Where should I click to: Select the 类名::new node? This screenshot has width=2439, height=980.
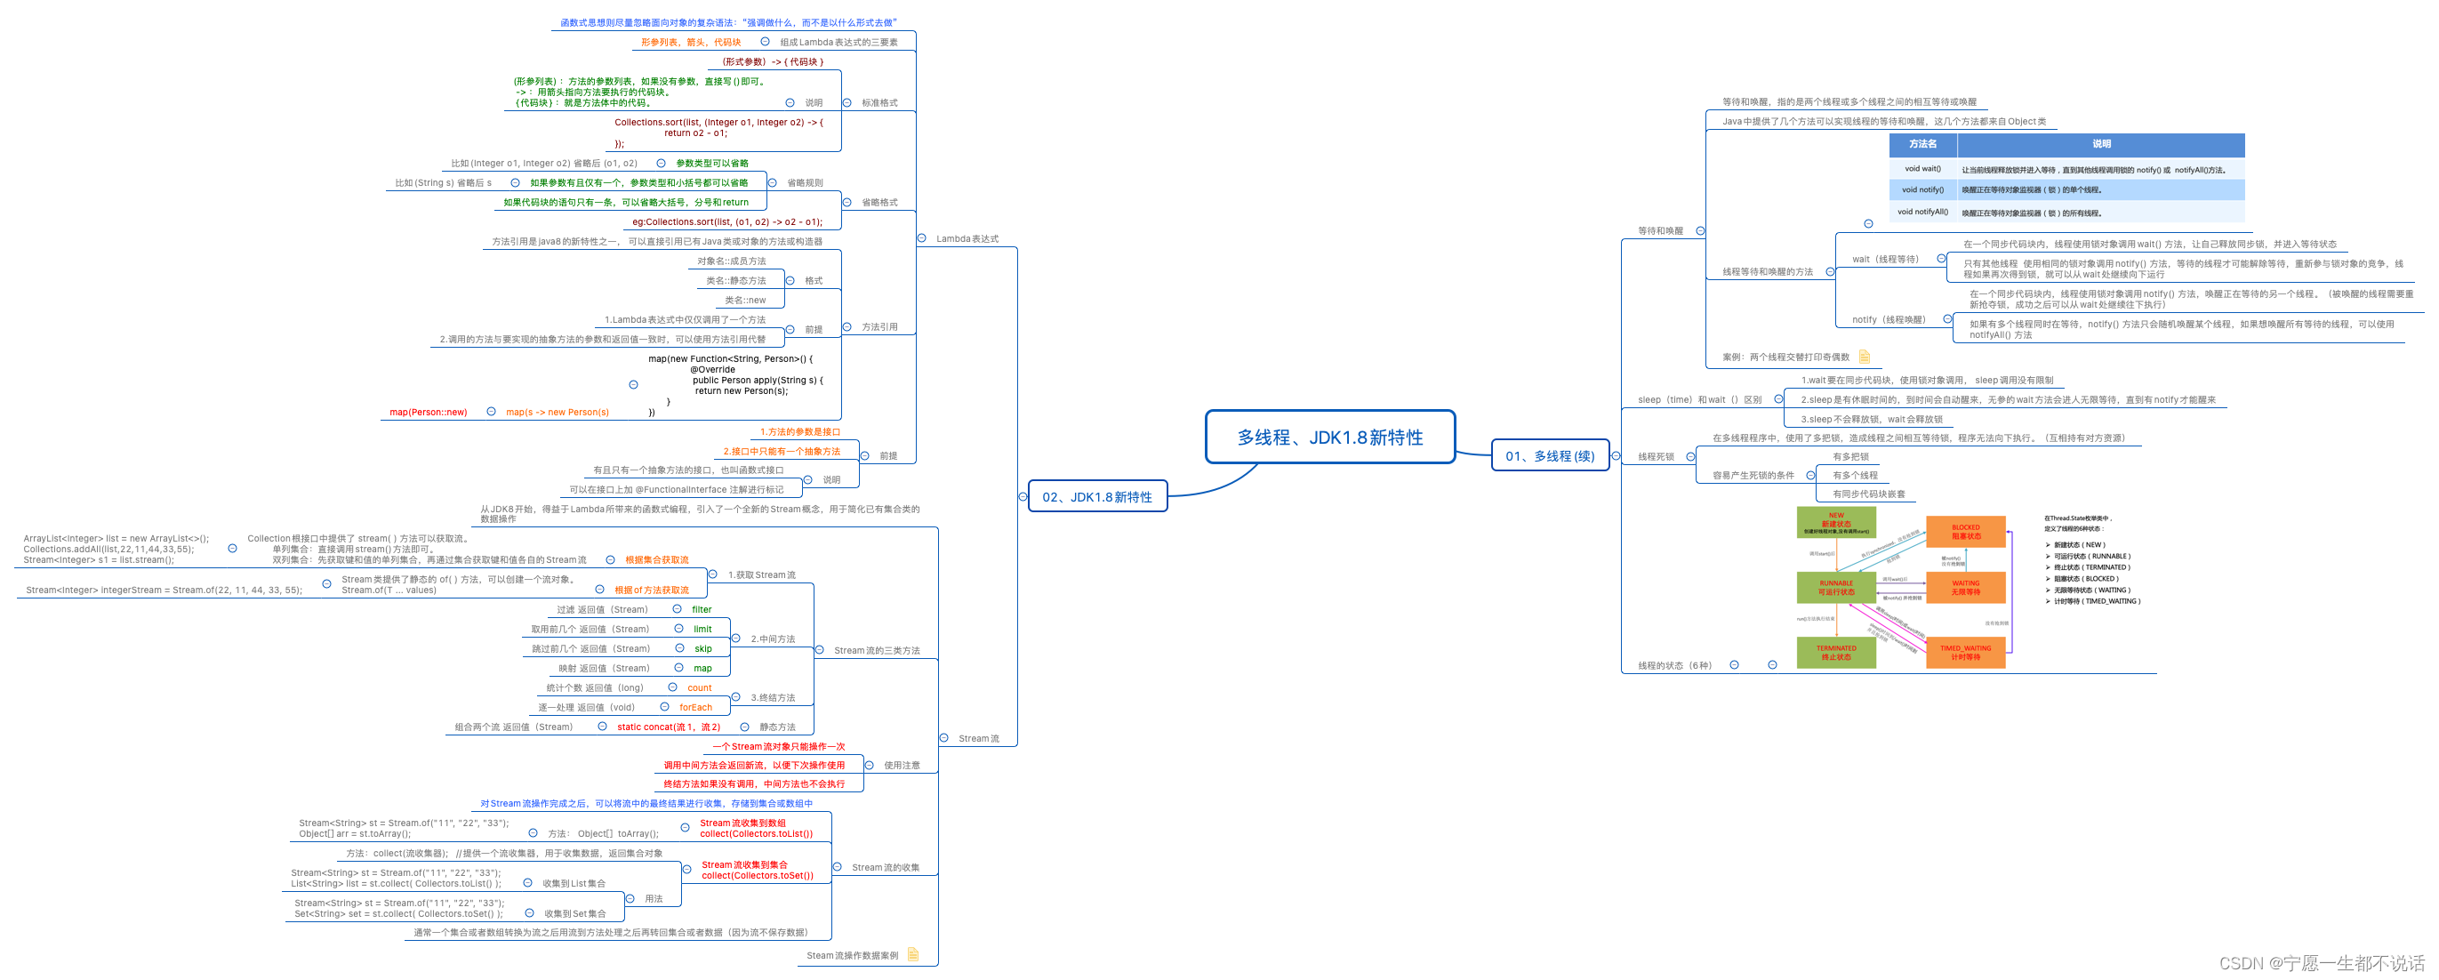click(745, 301)
